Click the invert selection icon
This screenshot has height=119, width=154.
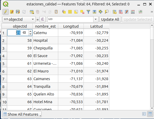point(76,12)
